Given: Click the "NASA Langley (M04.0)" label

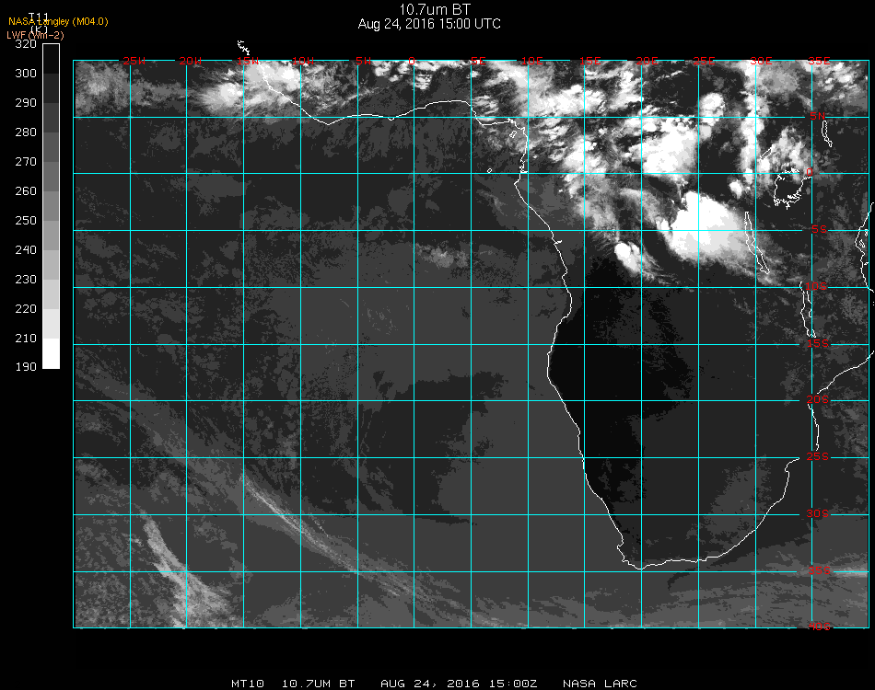Looking at the screenshot, I should coord(58,22).
